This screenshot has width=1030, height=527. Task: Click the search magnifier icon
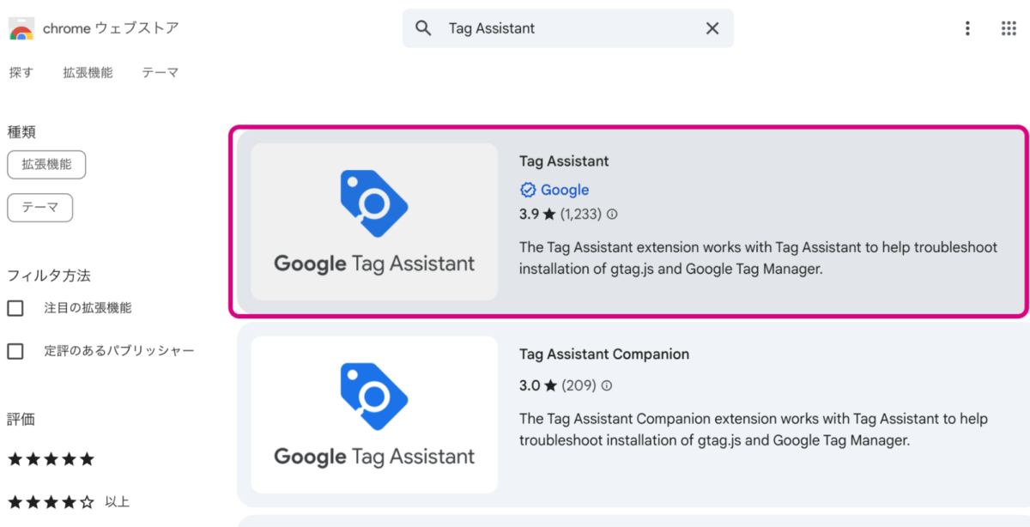[423, 28]
